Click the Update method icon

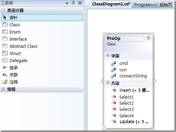point(114,121)
